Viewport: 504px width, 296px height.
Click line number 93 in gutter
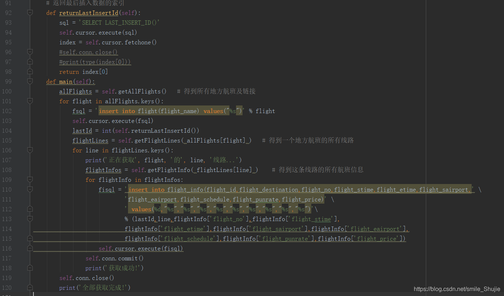8,23
